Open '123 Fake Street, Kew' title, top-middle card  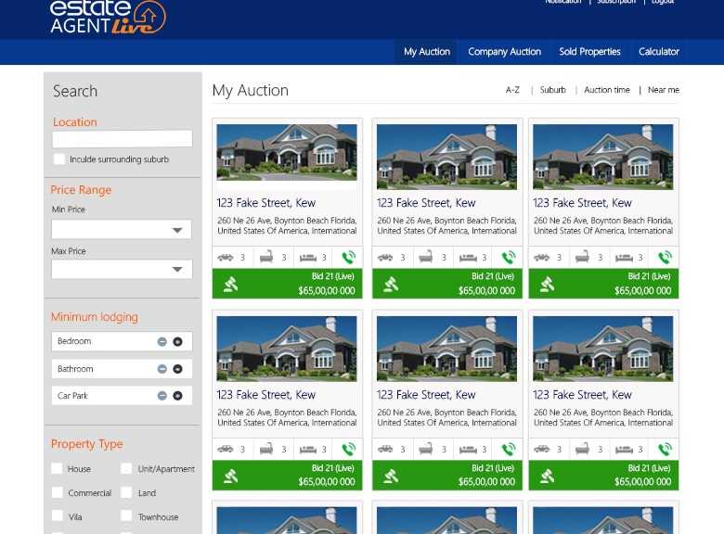pos(426,203)
